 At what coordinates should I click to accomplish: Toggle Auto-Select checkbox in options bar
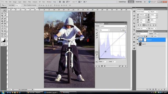(8, 5)
